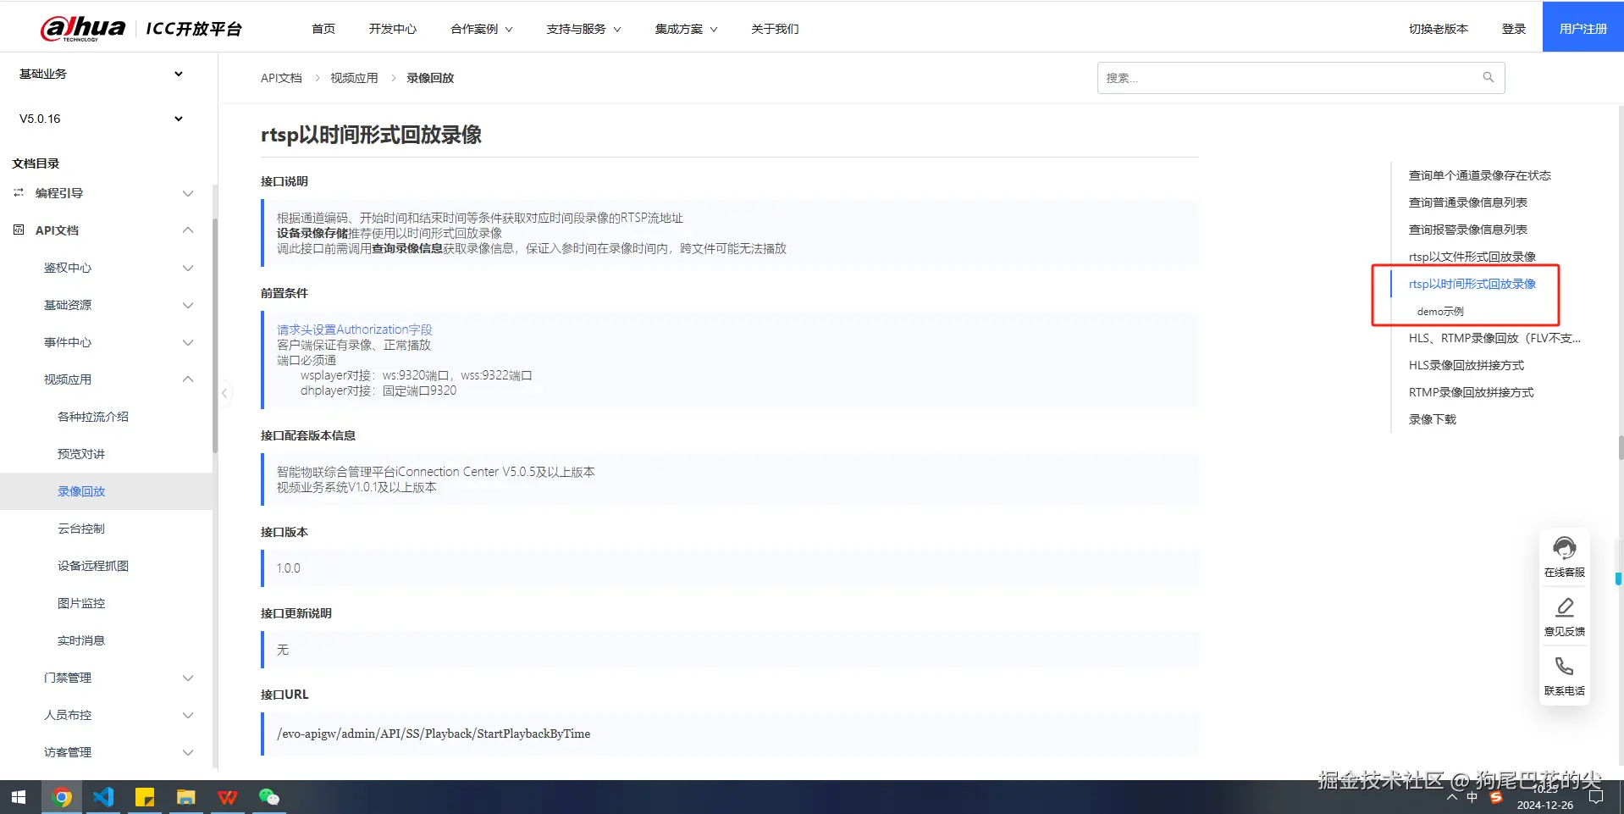Jump to demo示例 in the outline
Viewport: 1624px width, 814px height.
click(1440, 312)
